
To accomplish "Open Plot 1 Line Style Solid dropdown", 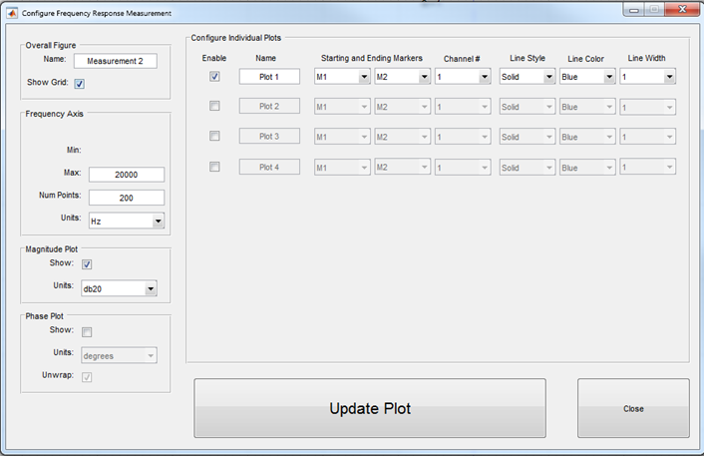I will 526,77.
